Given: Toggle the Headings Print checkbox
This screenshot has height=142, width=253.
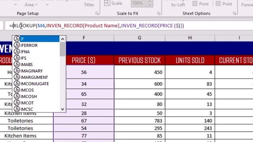Looking at the screenshot, I should point(218,4).
